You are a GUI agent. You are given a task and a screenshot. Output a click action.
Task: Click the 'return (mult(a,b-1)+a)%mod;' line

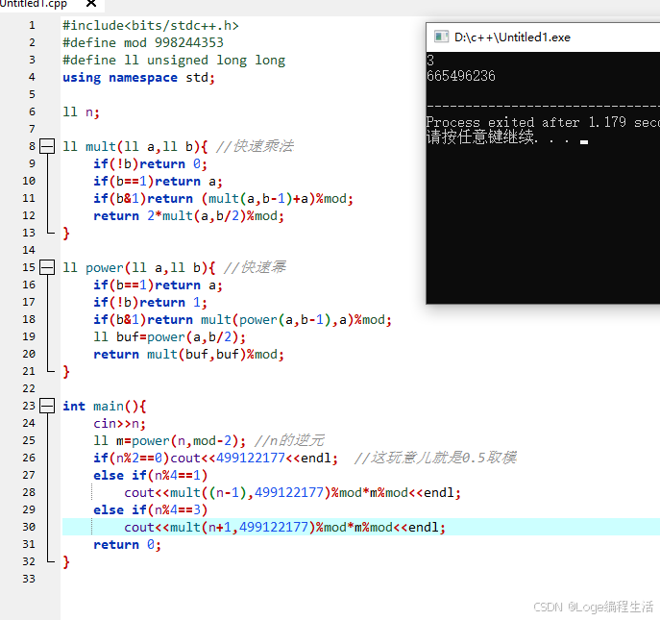(x=223, y=198)
